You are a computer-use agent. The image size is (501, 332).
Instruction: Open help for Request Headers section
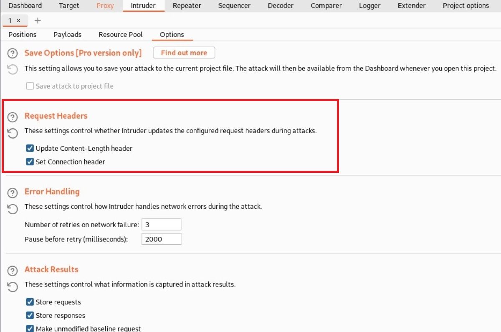point(13,117)
